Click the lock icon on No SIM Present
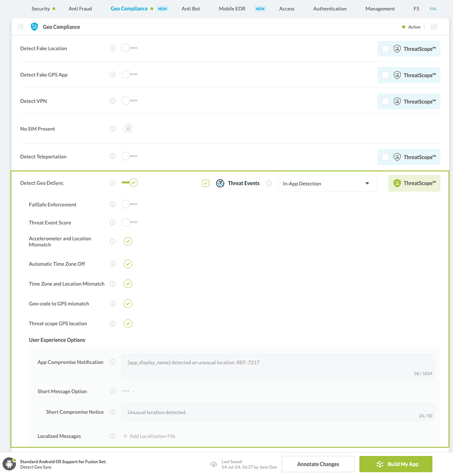453x474 pixels. click(128, 128)
